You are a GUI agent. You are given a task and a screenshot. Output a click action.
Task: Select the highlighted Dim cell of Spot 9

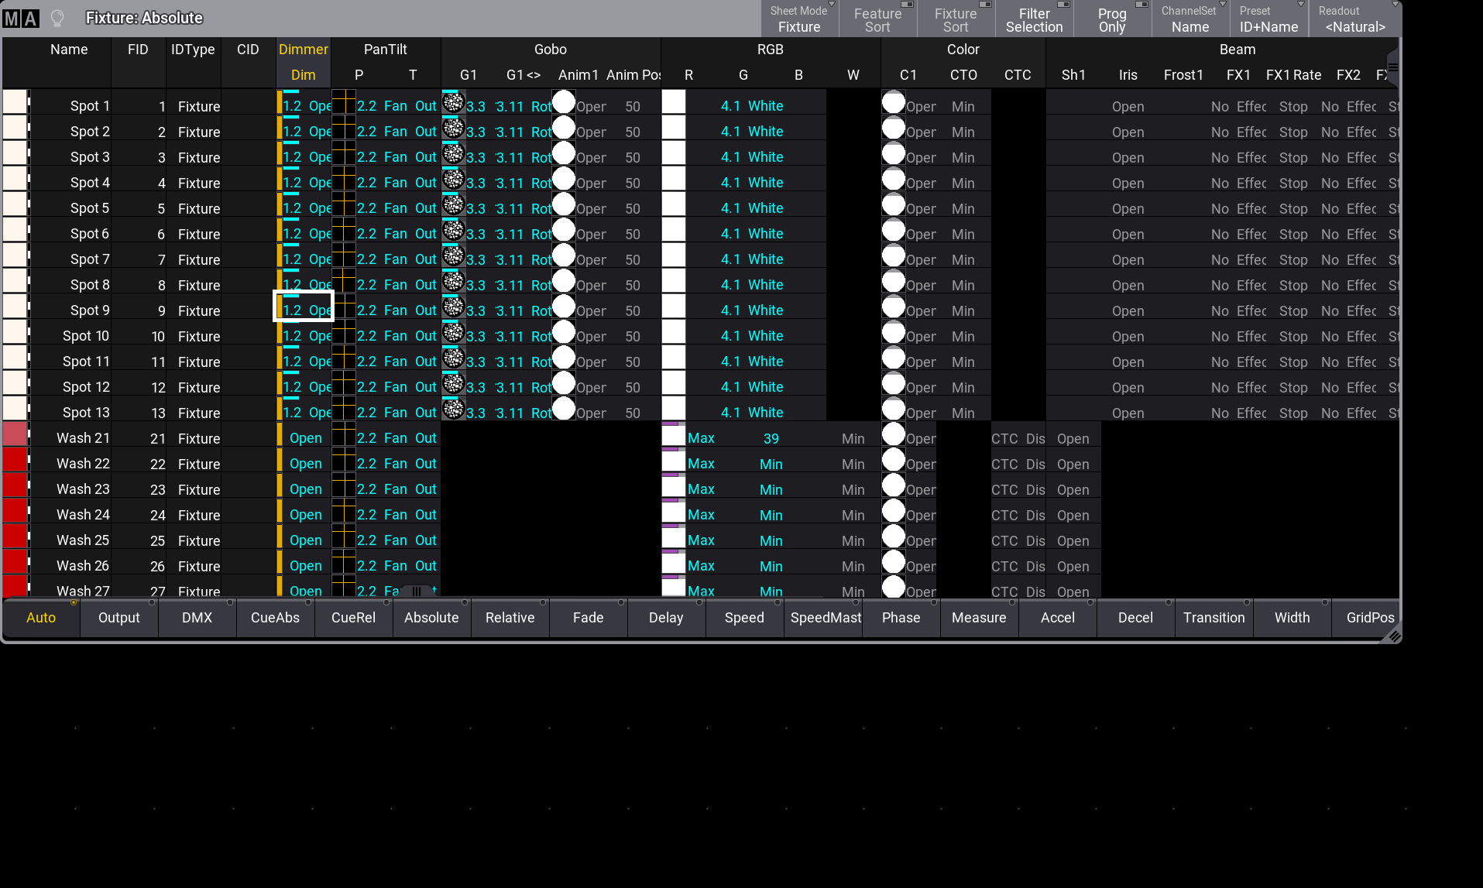coord(304,307)
